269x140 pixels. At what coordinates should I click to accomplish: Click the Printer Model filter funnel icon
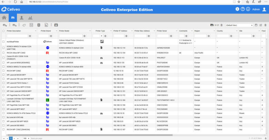pos(84,36)
